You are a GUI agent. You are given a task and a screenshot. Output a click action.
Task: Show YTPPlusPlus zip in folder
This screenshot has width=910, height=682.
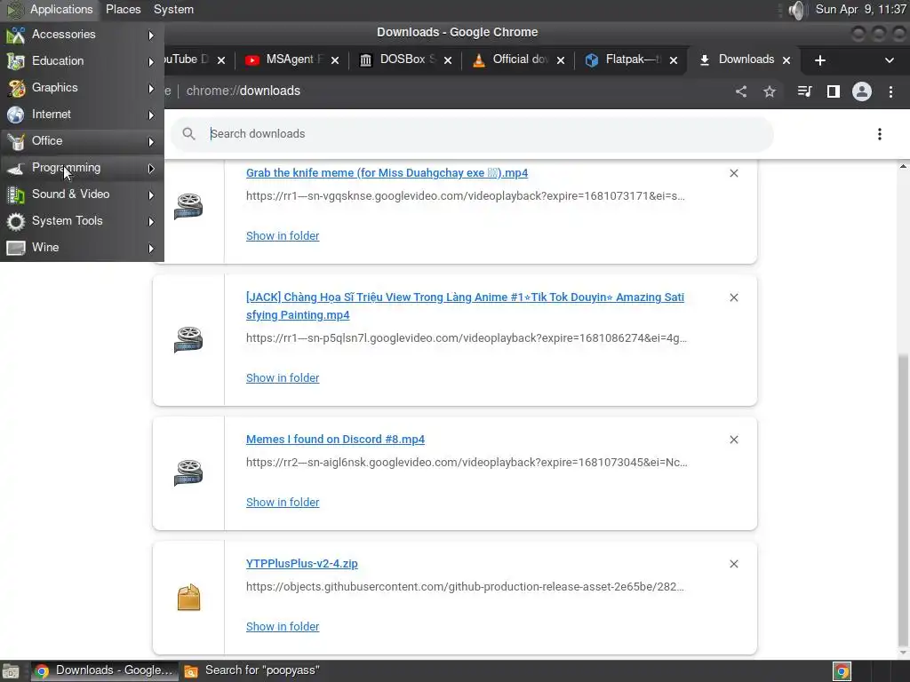(283, 627)
